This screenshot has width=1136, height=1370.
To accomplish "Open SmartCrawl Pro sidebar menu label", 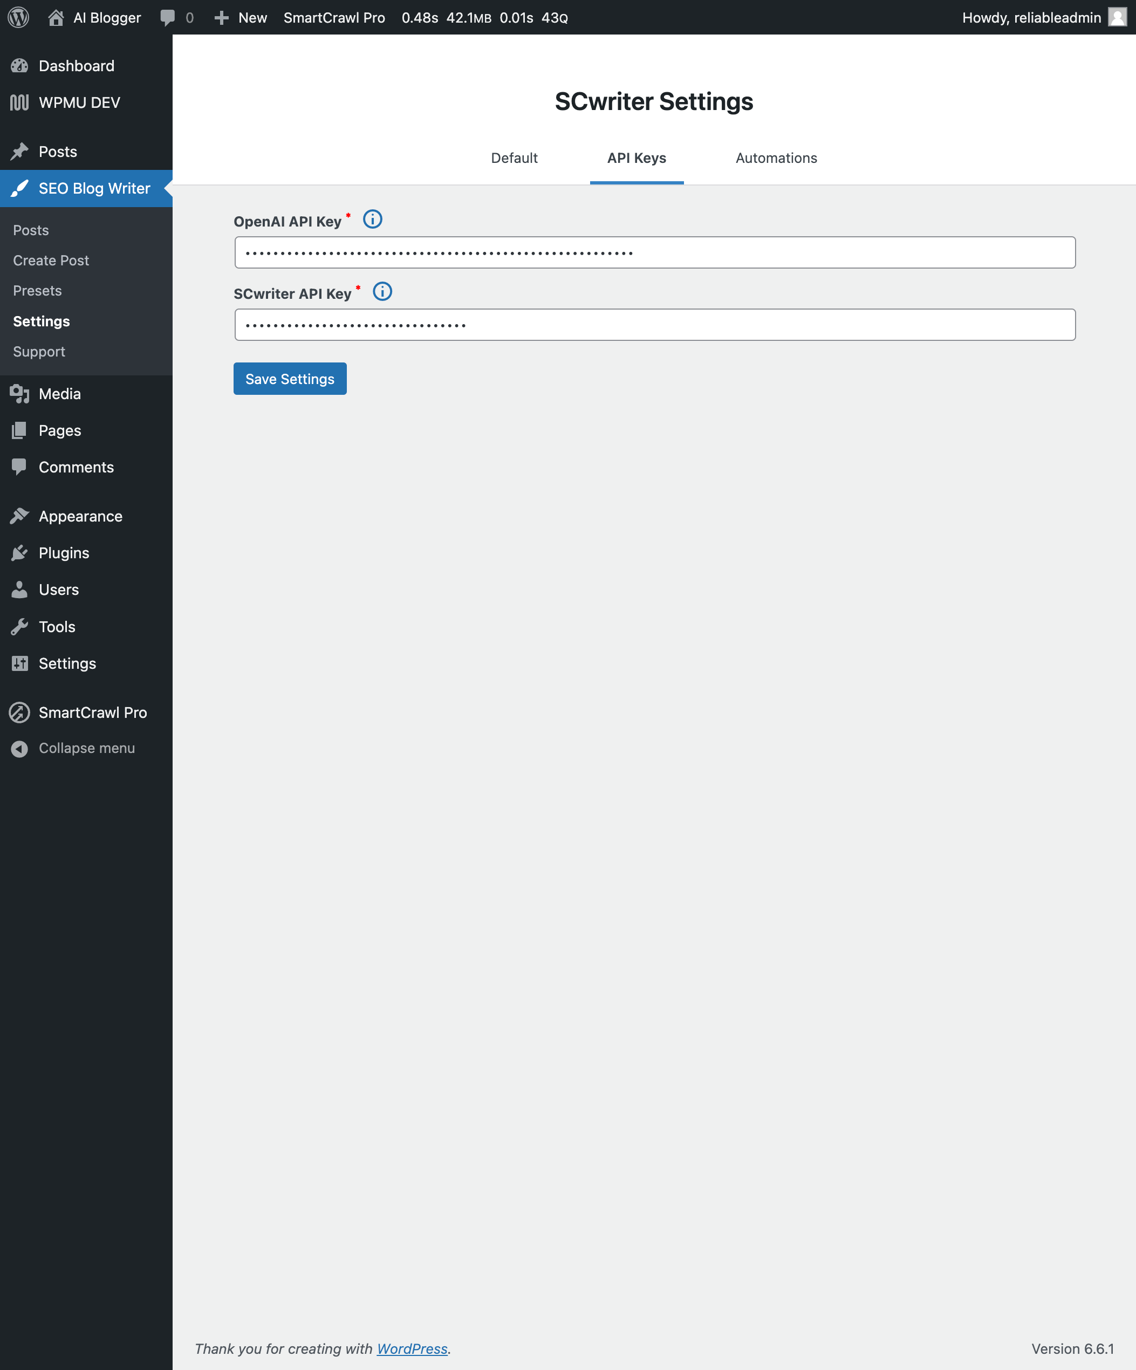I will click(93, 713).
